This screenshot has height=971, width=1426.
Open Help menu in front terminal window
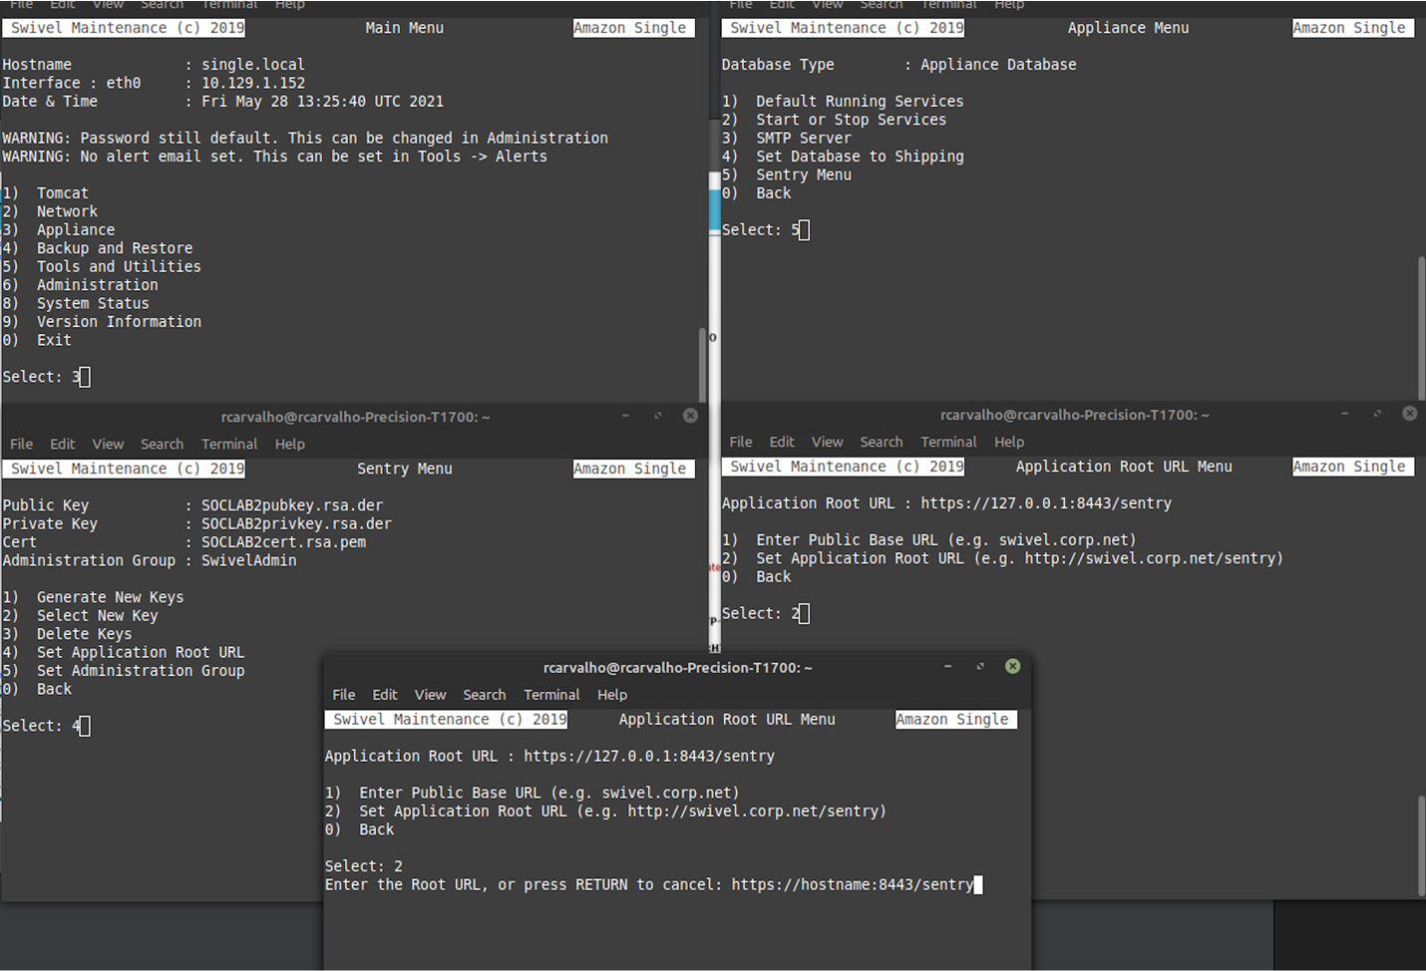(x=612, y=695)
